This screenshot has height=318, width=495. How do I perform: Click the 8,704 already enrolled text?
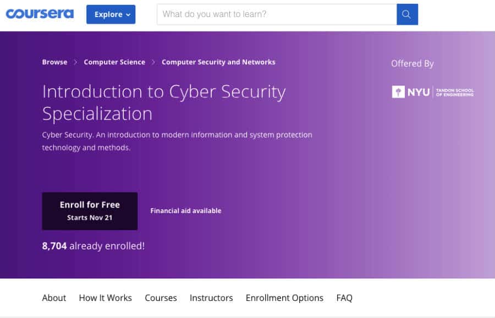pos(94,246)
